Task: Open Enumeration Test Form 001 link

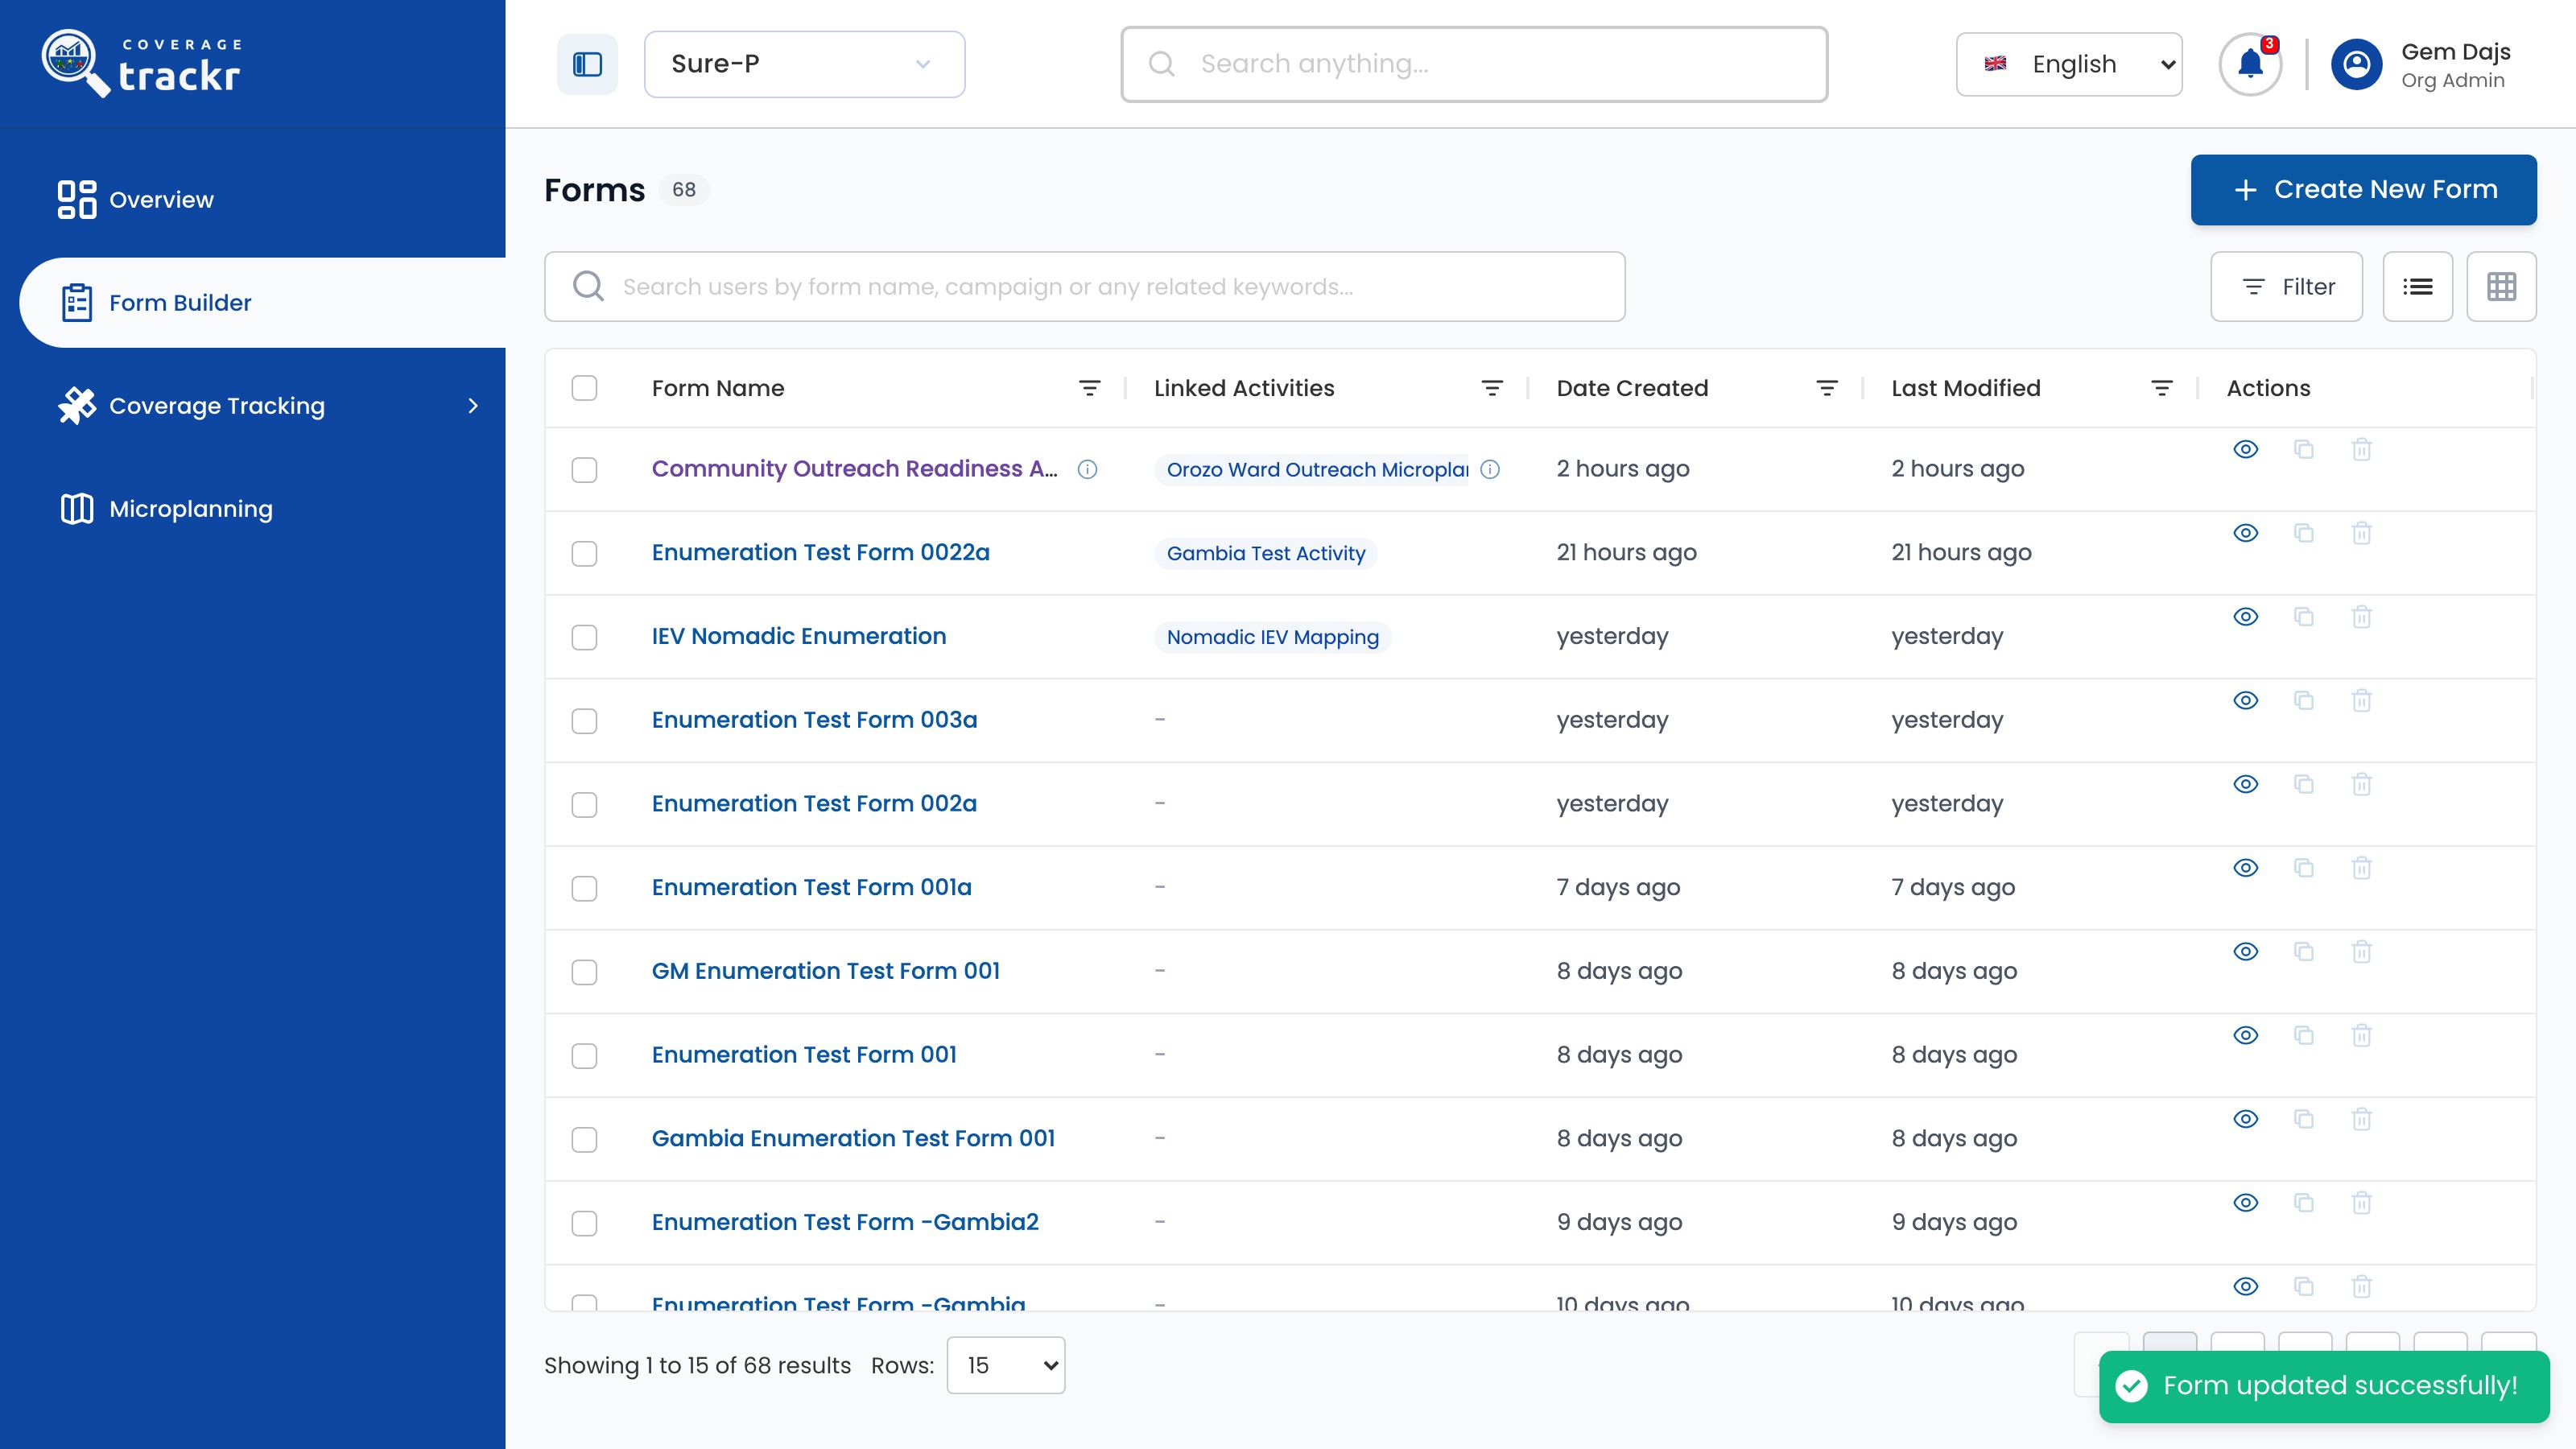Action: pyautogui.click(x=804, y=1055)
